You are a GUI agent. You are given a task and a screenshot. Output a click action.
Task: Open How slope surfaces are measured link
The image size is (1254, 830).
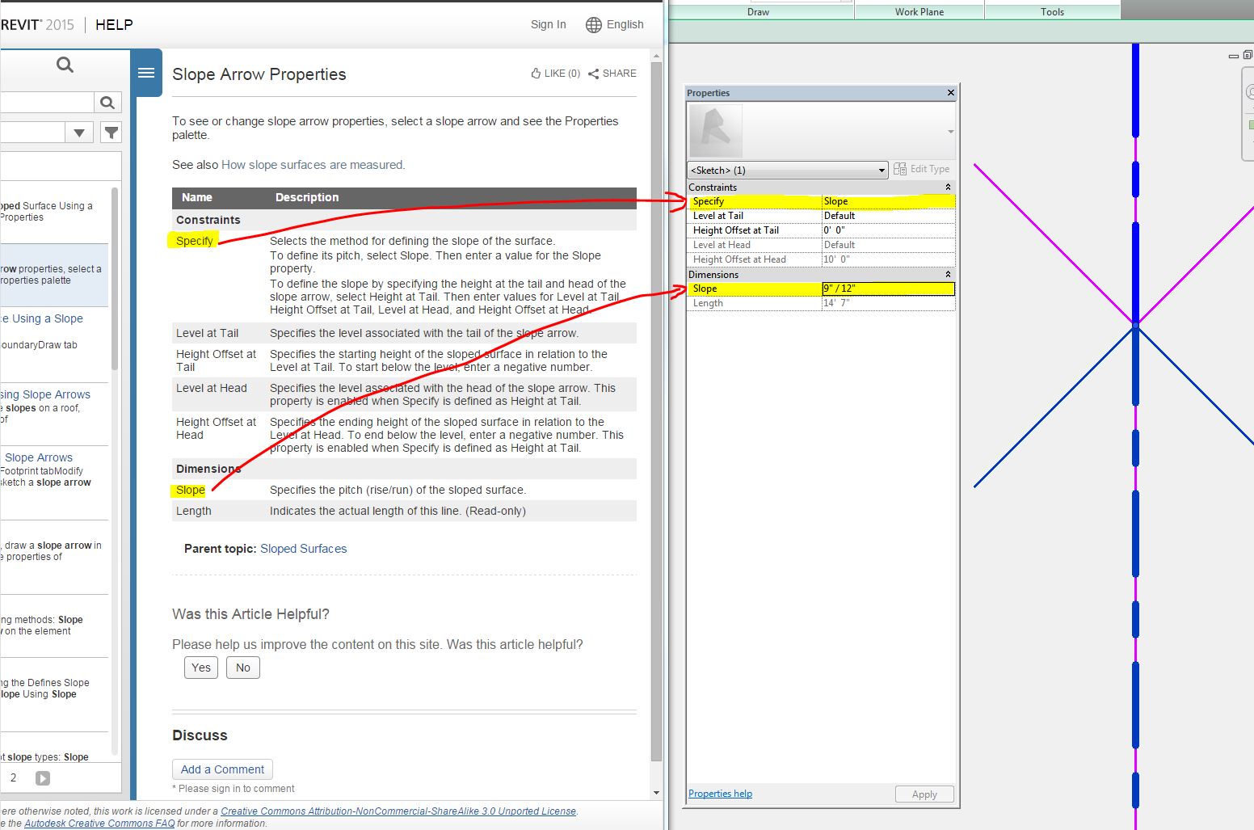[312, 165]
